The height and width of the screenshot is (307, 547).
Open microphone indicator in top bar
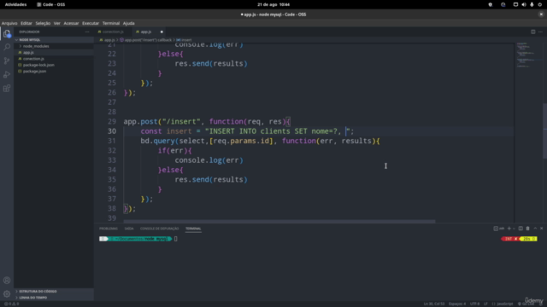click(x=532, y=4)
